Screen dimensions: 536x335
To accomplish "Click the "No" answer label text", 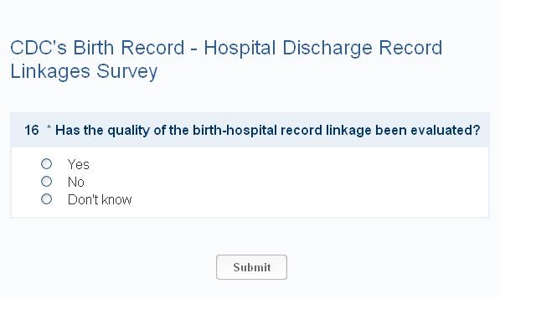I will click(76, 183).
